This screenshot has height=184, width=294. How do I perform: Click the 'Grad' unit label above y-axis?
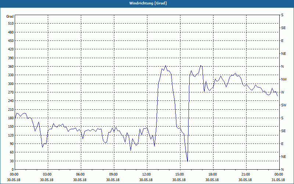point(10,17)
